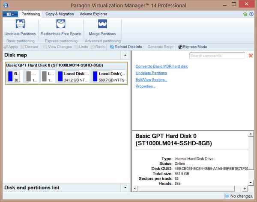Image resolution: width=257 pixels, height=202 pixels.
Task: Click the Internal Hard Disk Drive type value
Action: (x=194, y=159)
